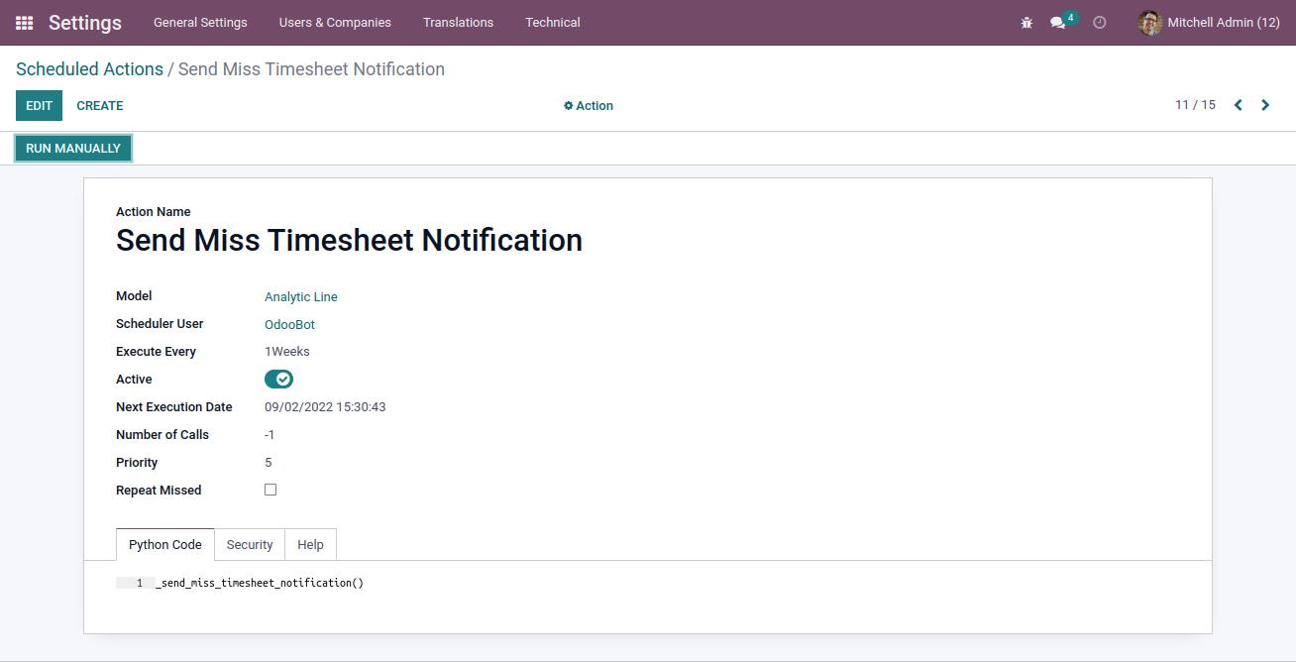This screenshot has height=662, width=1296.
Task: Click the Edit button
Action: click(x=39, y=106)
